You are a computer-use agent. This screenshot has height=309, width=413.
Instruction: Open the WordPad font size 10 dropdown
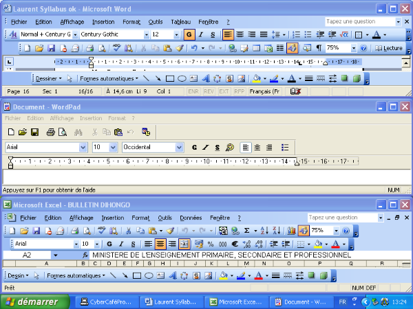(x=113, y=147)
